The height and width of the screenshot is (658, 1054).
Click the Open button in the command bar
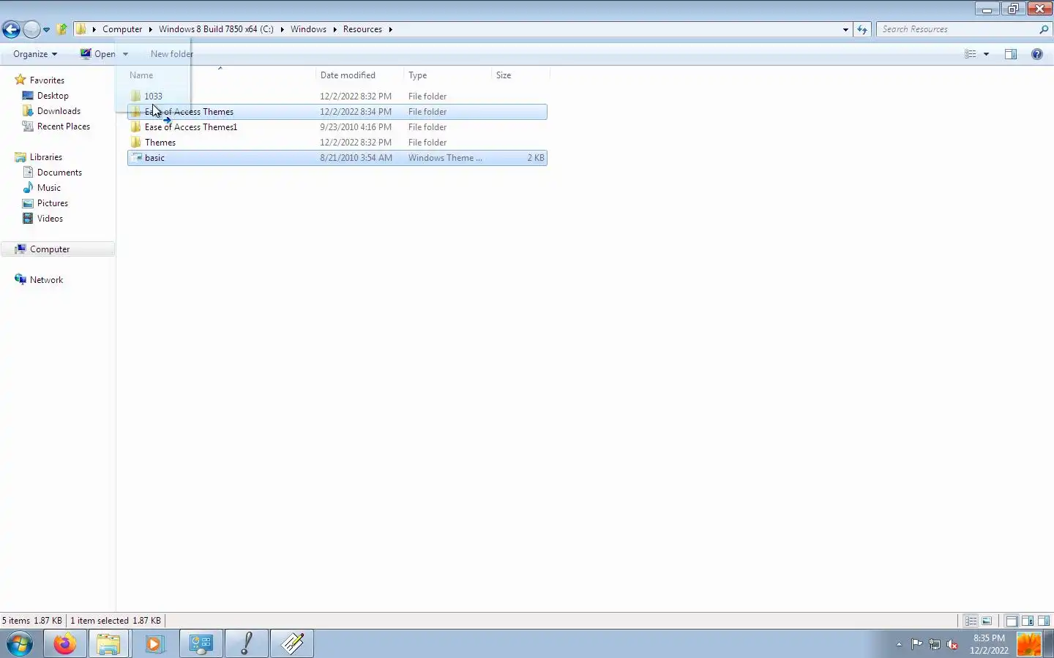click(97, 54)
